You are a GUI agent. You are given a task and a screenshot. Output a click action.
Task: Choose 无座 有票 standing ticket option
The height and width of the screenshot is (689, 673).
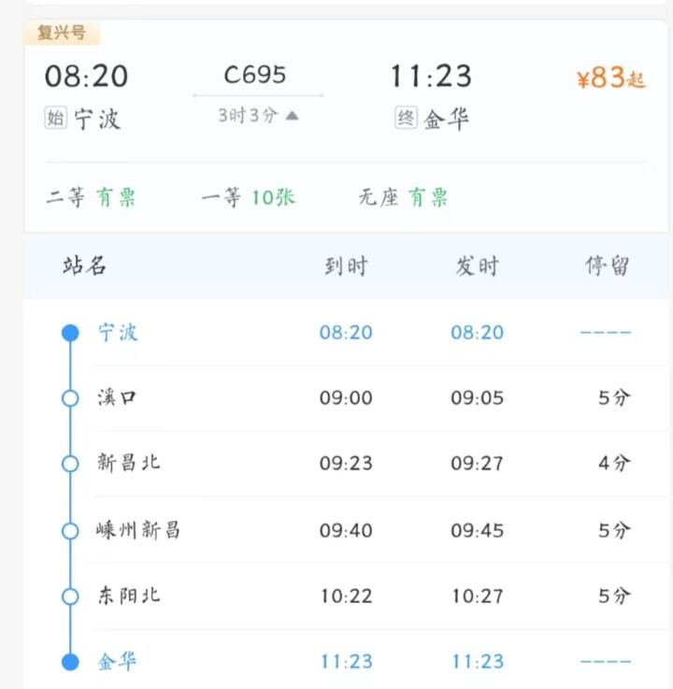pyautogui.click(x=403, y=197)
